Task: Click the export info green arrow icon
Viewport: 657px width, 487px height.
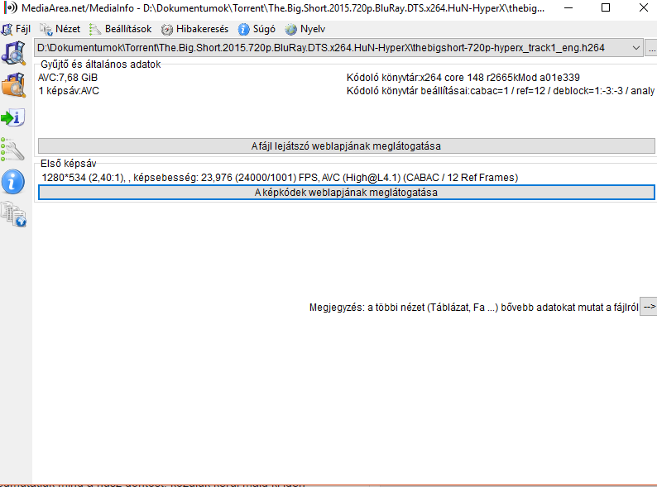Action: 13,117
